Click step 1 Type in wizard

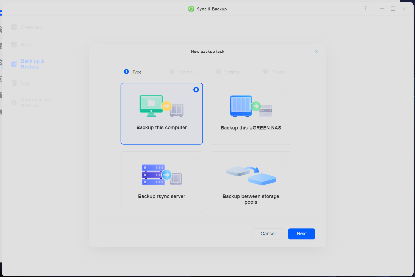coord(133,72)
